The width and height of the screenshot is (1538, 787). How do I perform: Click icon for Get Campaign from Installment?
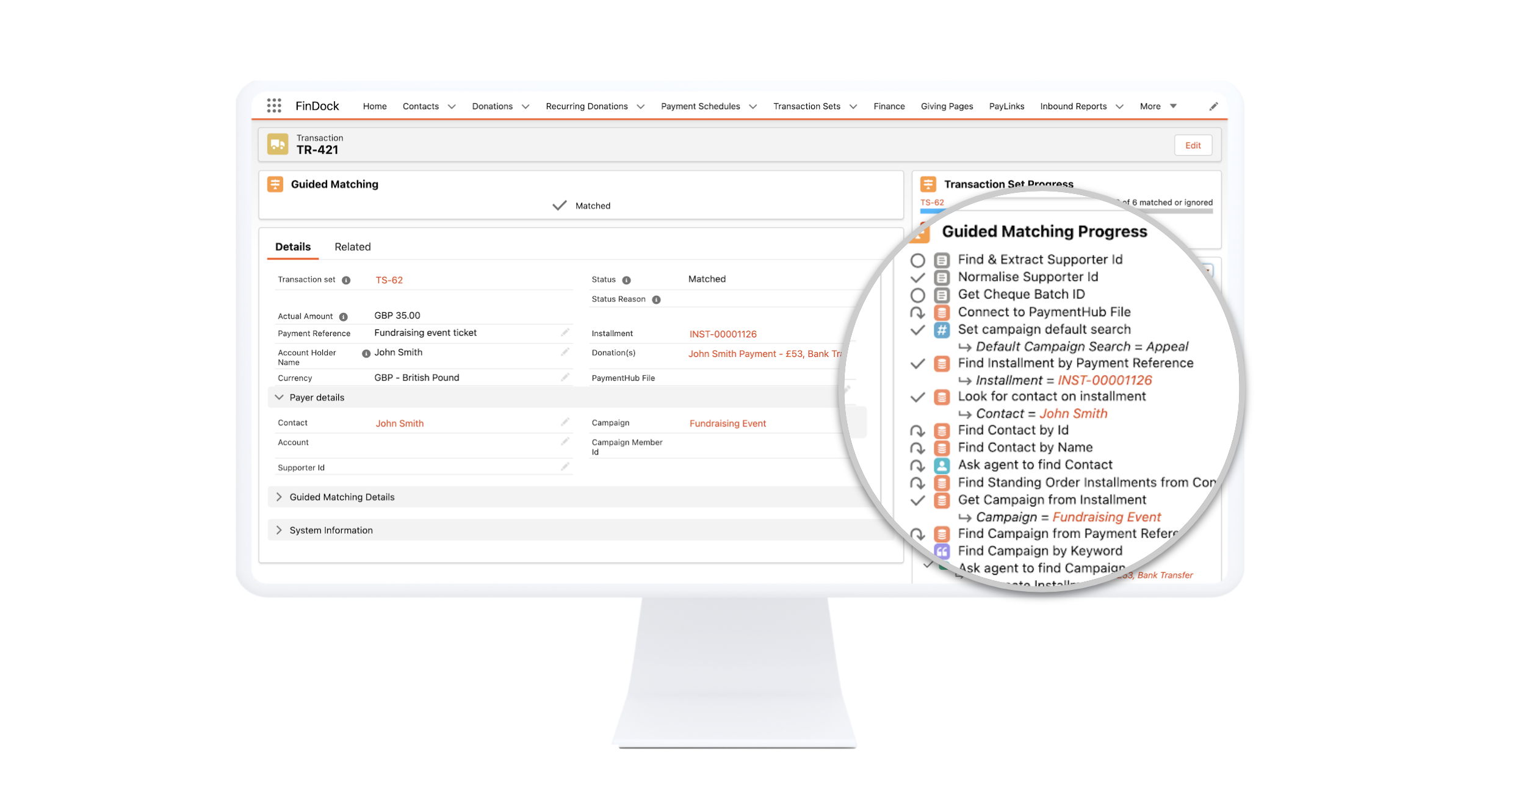click(x=942, y=501)
